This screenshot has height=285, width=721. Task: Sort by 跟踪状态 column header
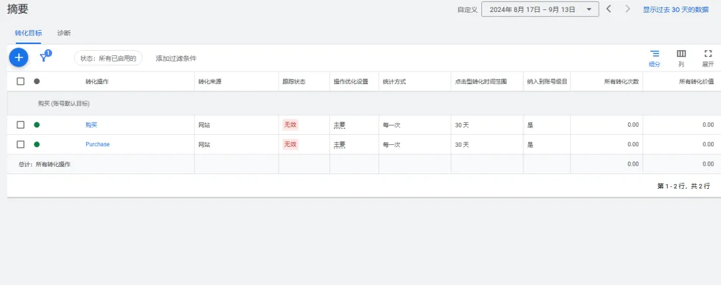294,81
